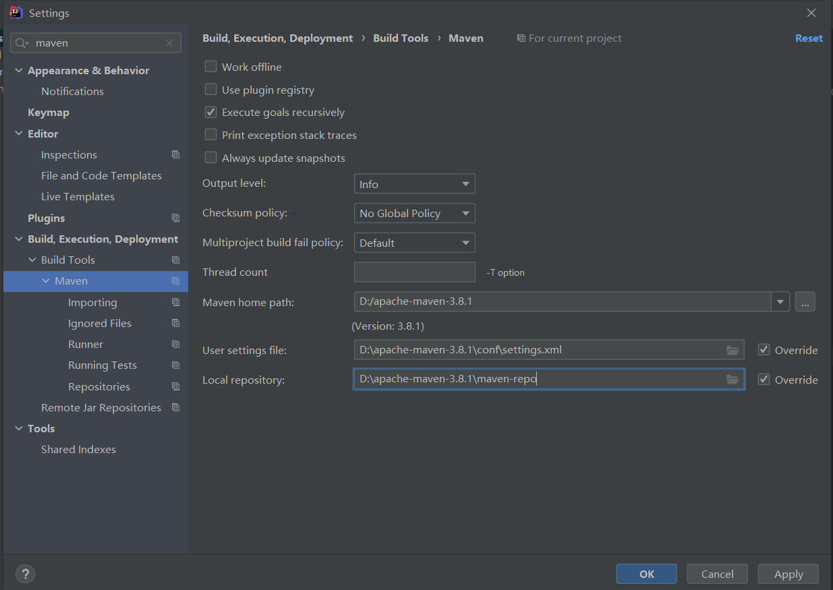
Task: Click the Reset link
Action: 808,38
